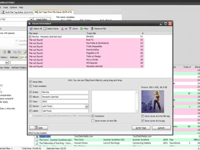Click the grid view toolbar icon
The height and width of the screenshot is (150, 200).
[x=9, y=52]
